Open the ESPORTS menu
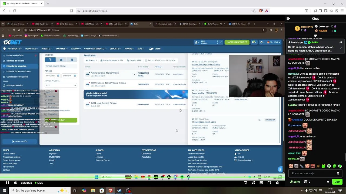Image resolution: width=346 pixels, height=194 pixels. click(115, 49)
